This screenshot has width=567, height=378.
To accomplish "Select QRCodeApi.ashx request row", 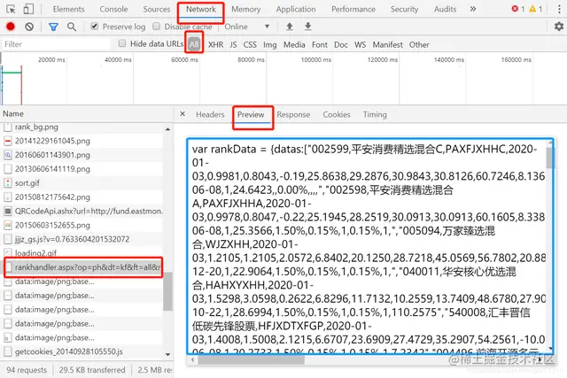I will 82,211.
